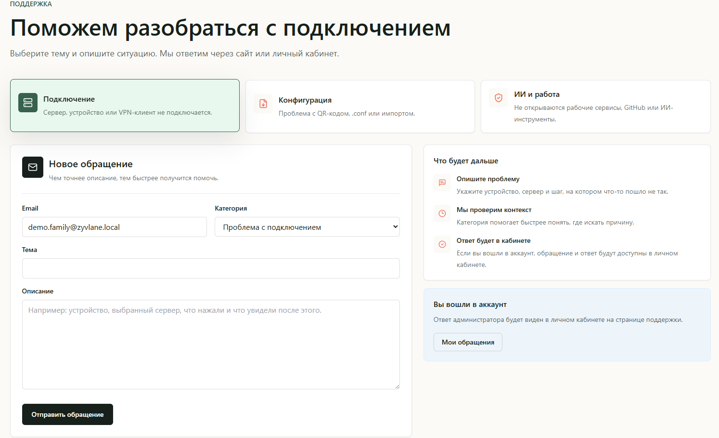The width and height of the screenshot is (719, 438).
Task: Click the Ответ будет в кабинете step title
Action: point(493,240)
